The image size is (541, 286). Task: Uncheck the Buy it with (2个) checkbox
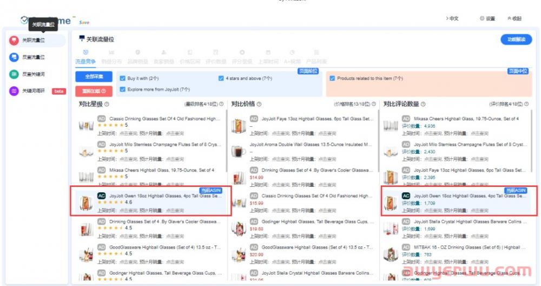click(x=122, y=79)
